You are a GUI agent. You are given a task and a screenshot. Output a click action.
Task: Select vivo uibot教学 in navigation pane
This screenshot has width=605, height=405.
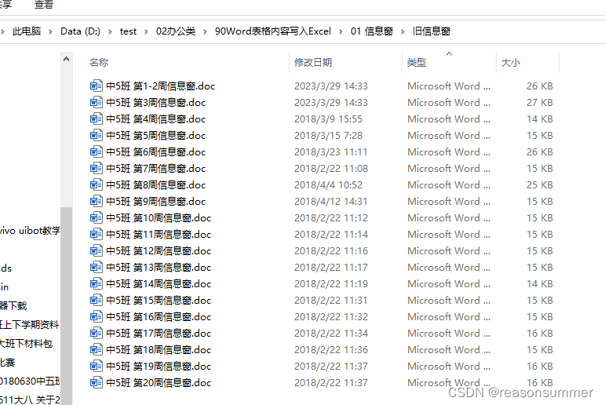tap(30, 231)
